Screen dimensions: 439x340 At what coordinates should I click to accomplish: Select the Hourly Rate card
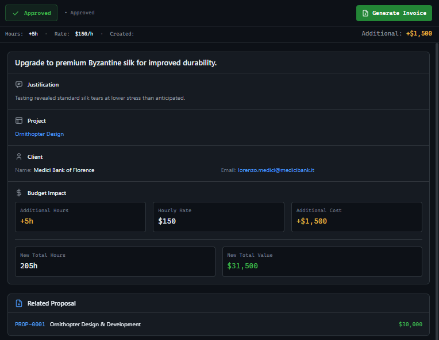tap(218, 217)
